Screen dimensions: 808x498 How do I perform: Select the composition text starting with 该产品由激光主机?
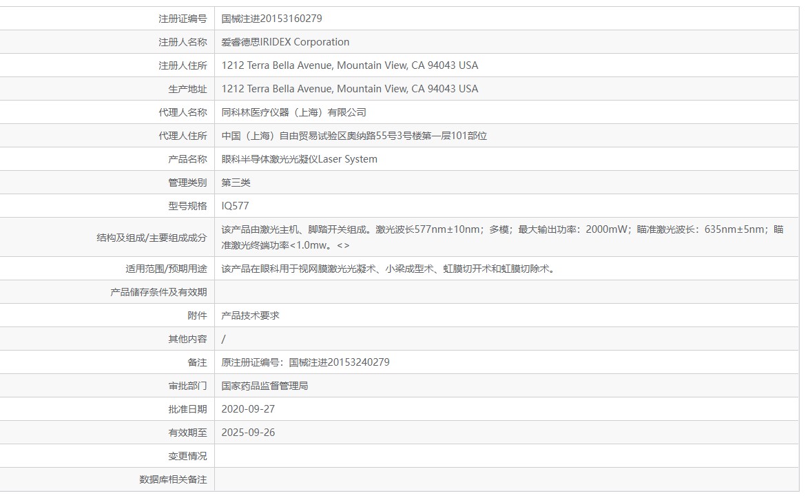(x=502, y=237)
